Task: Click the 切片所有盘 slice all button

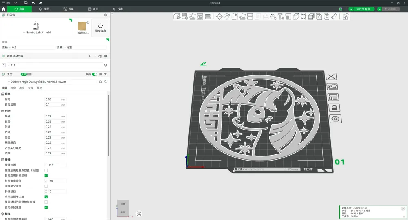Action: click(x=363, y=9)
